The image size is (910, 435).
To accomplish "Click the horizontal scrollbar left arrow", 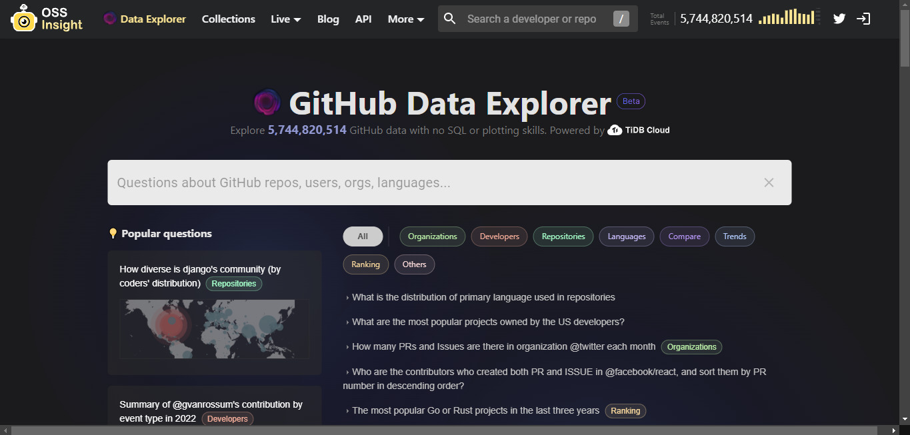I will (5, 430).
